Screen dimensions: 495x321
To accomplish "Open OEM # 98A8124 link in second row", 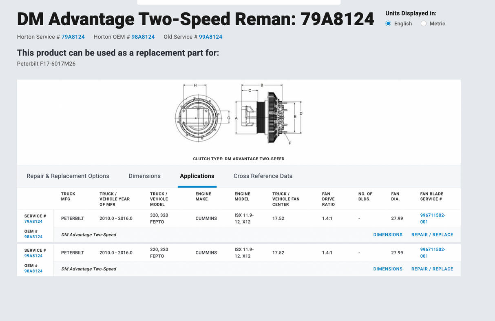I will coord(33,271).
